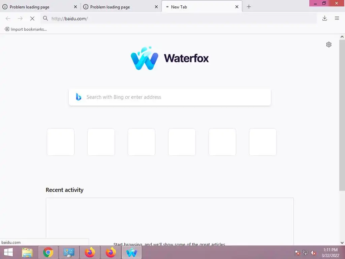This screenshot has height=259, width=345.
Task: Open Google Chrome from taskbar
Action: pos(48,252)
